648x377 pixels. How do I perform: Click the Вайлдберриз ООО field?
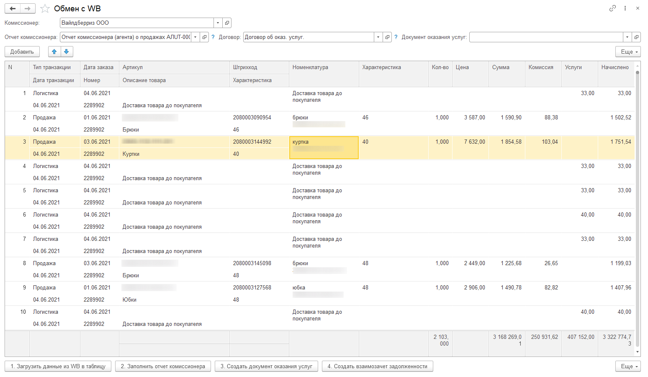click(137, 23)
